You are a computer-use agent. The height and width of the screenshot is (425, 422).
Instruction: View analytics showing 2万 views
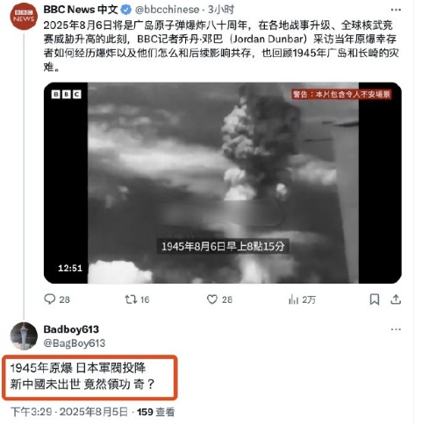293,299
